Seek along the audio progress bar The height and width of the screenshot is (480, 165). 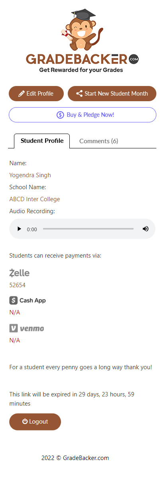88,229
